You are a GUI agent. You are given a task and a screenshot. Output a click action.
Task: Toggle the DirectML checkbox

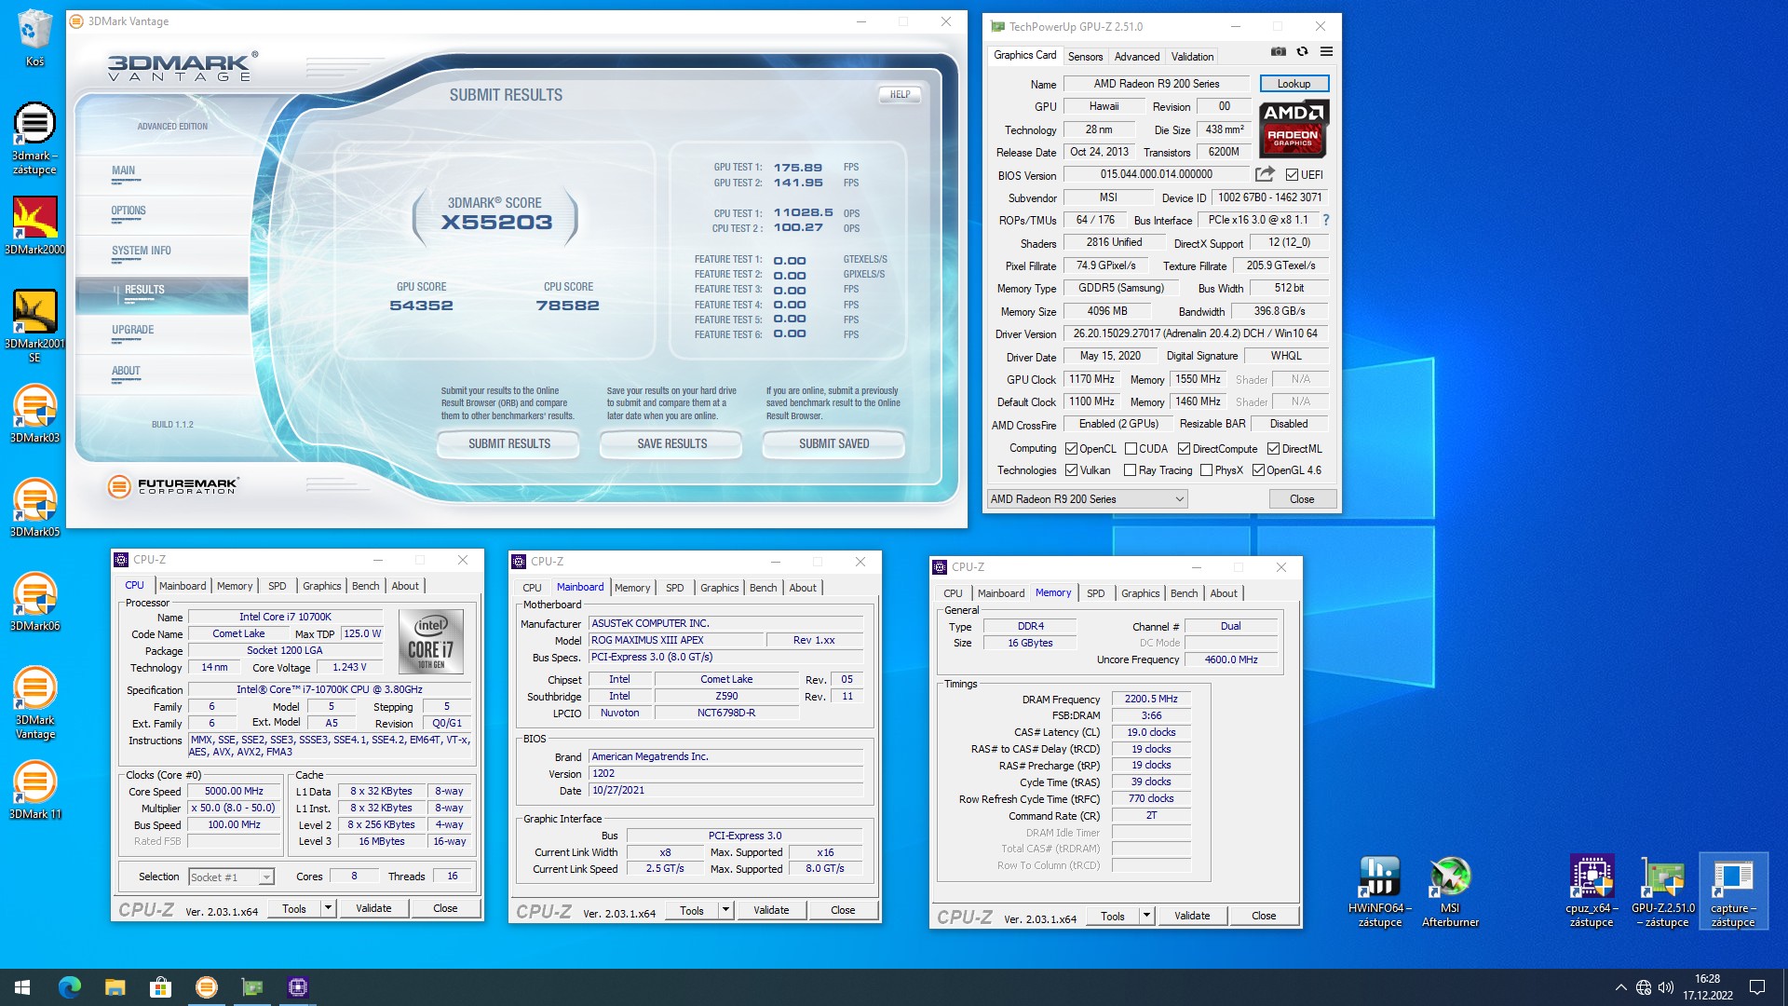point(1273,449)
